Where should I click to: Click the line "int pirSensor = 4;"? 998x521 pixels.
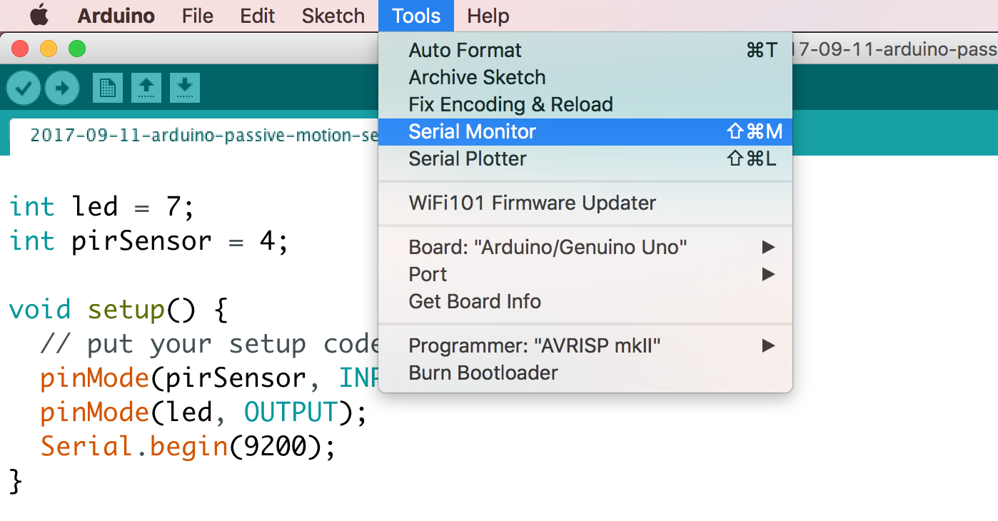click(x=148, y=241)
